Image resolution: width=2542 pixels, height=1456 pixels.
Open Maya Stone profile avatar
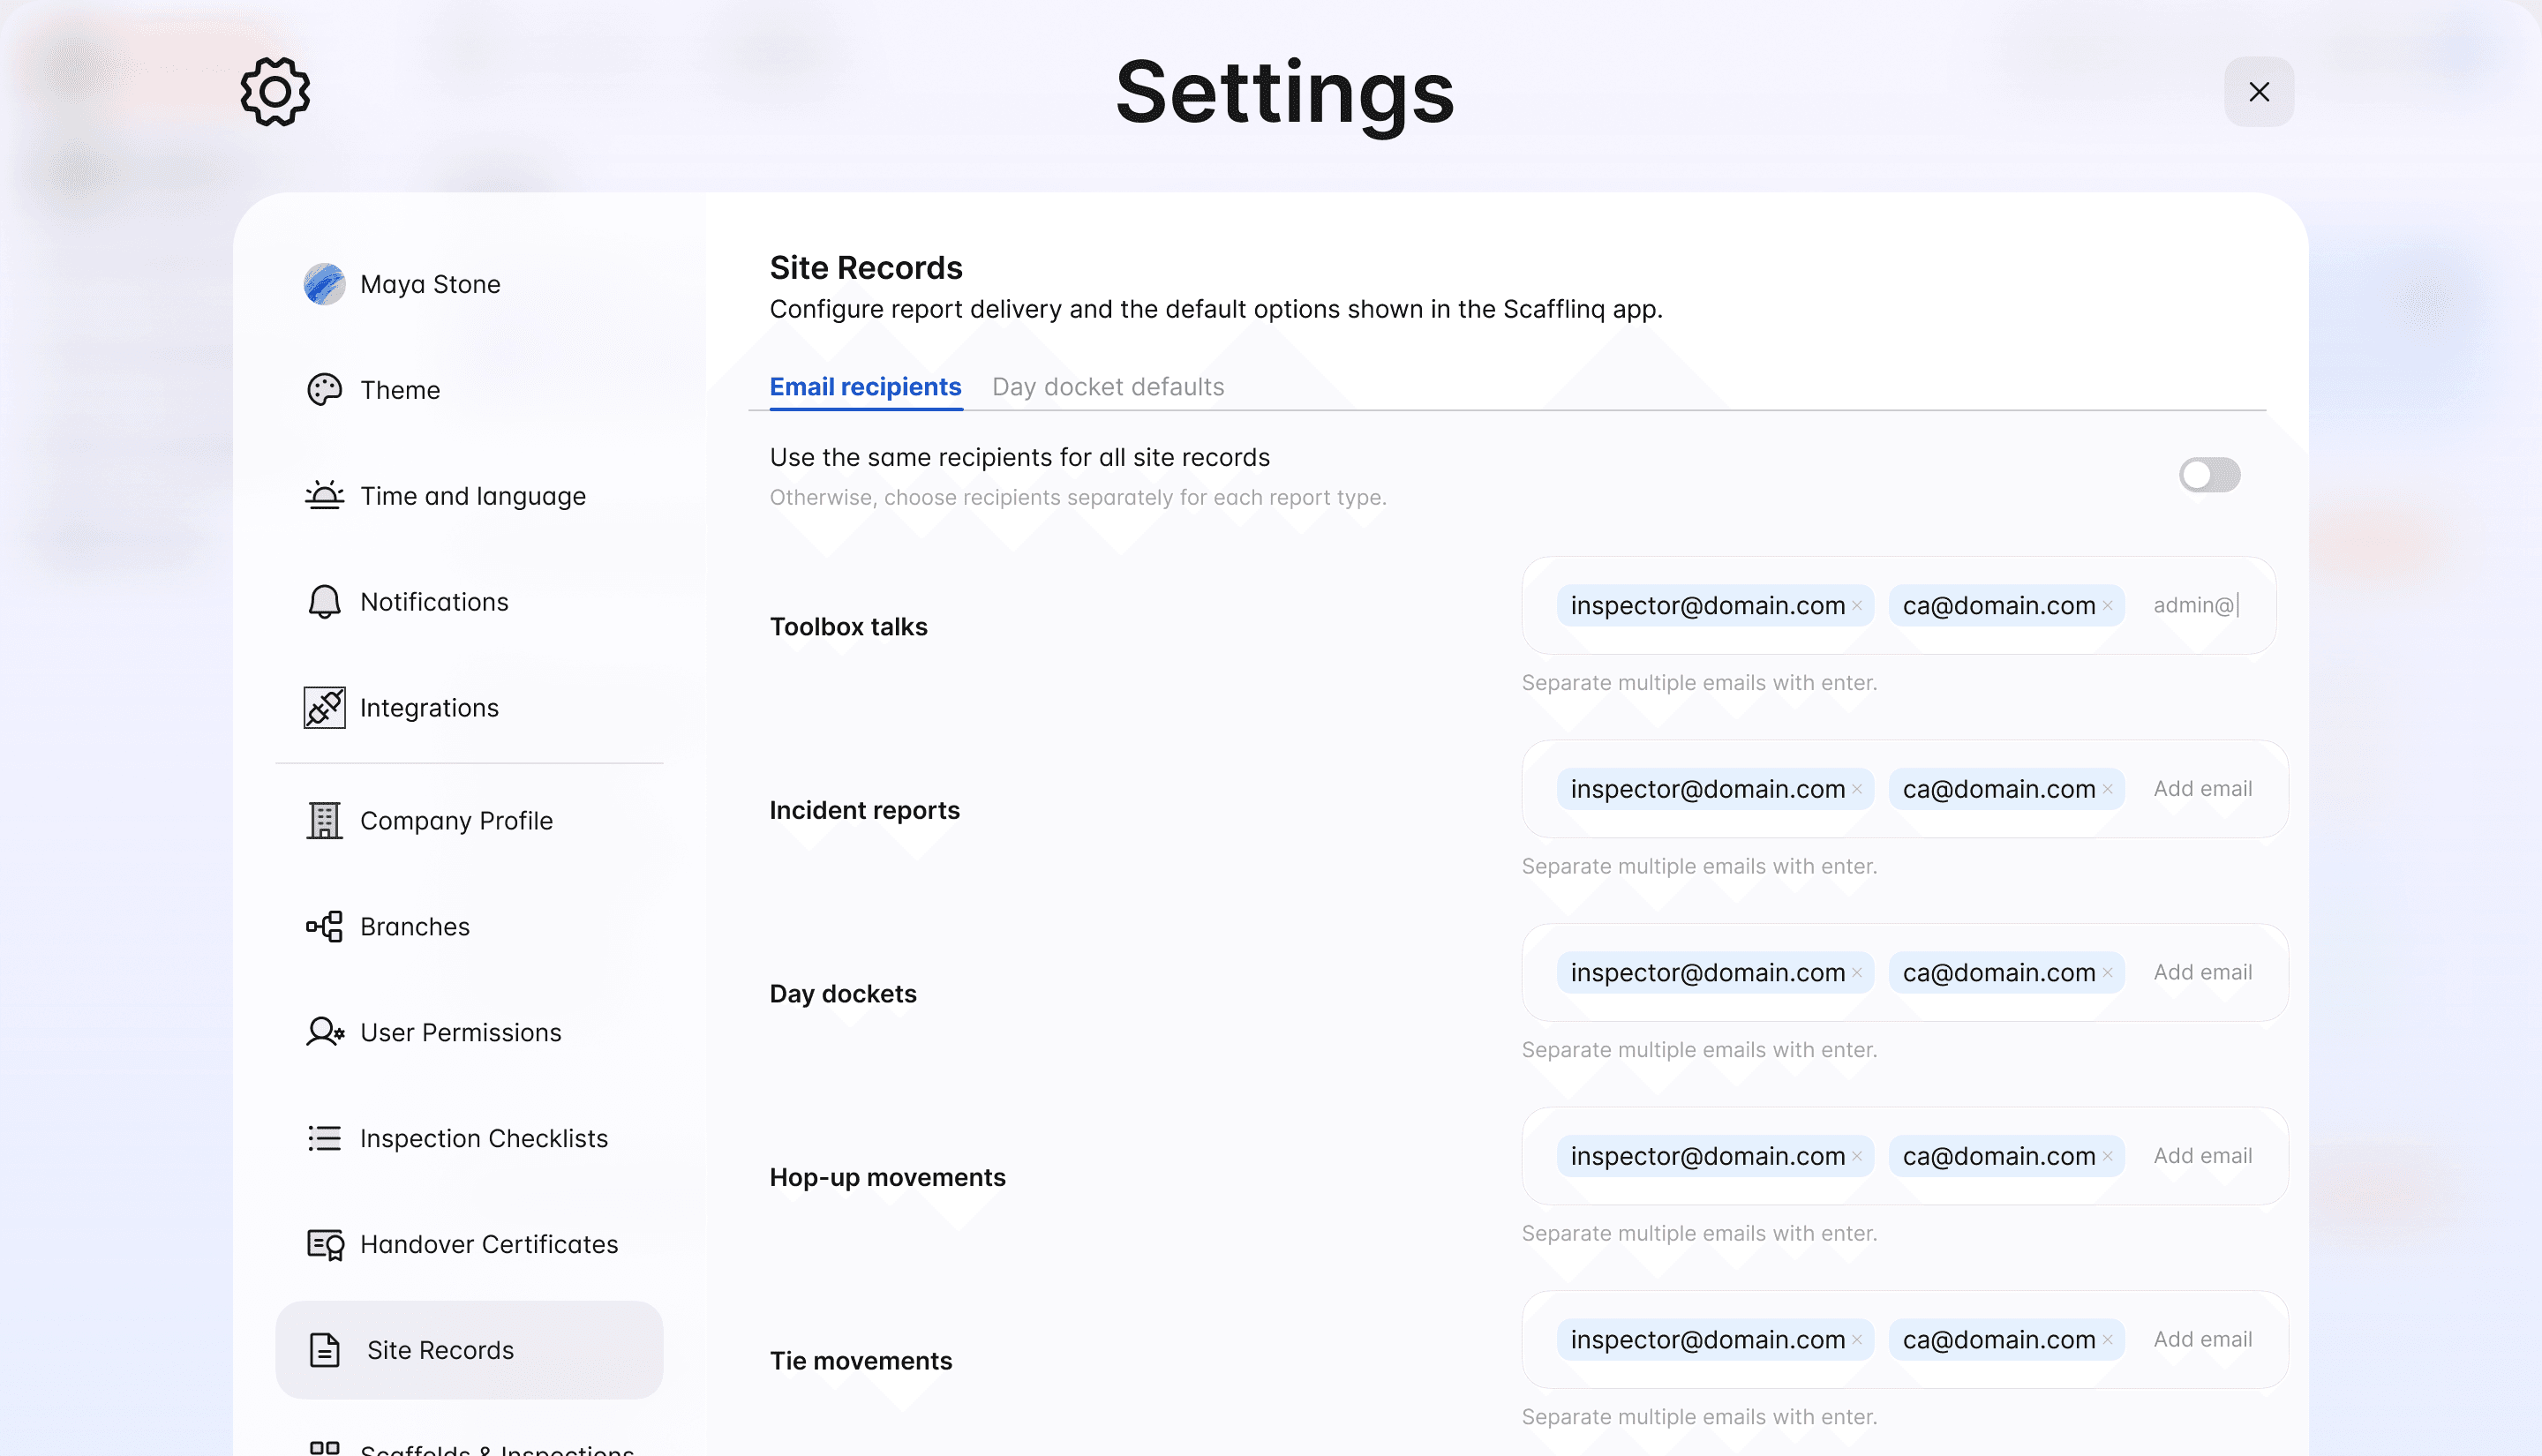pos(324,284)
